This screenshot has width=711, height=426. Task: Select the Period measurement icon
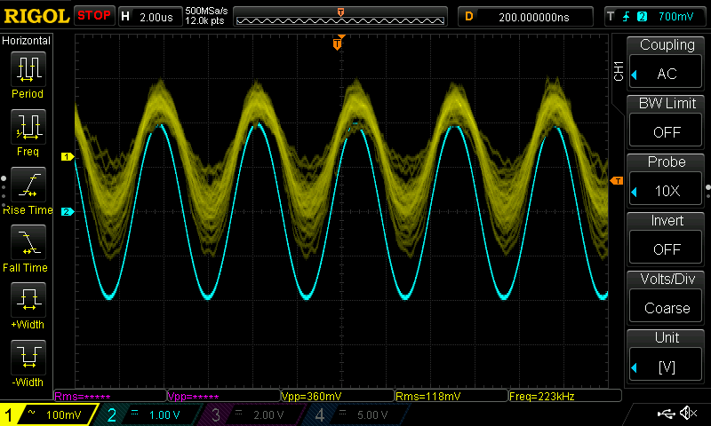[x=28, y=69]
